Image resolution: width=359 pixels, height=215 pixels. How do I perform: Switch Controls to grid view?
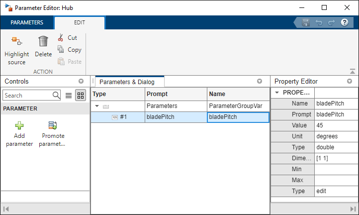[x=80, y=95]
